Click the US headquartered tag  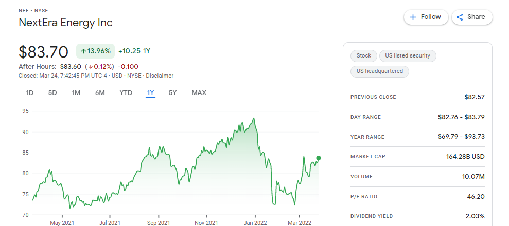(x=379, y=71)
